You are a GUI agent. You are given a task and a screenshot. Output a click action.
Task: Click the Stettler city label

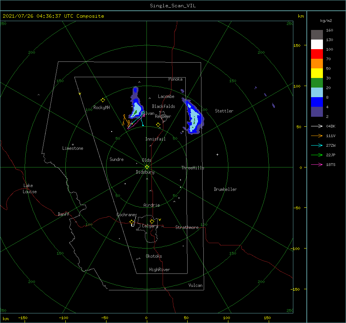tap(224, 111)
